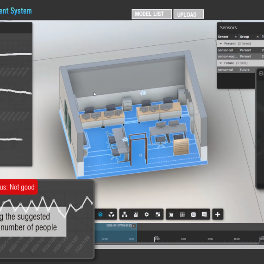
Task: Collapse the Future sensor group
Action: pyautogui.click(x=220, y=63)
